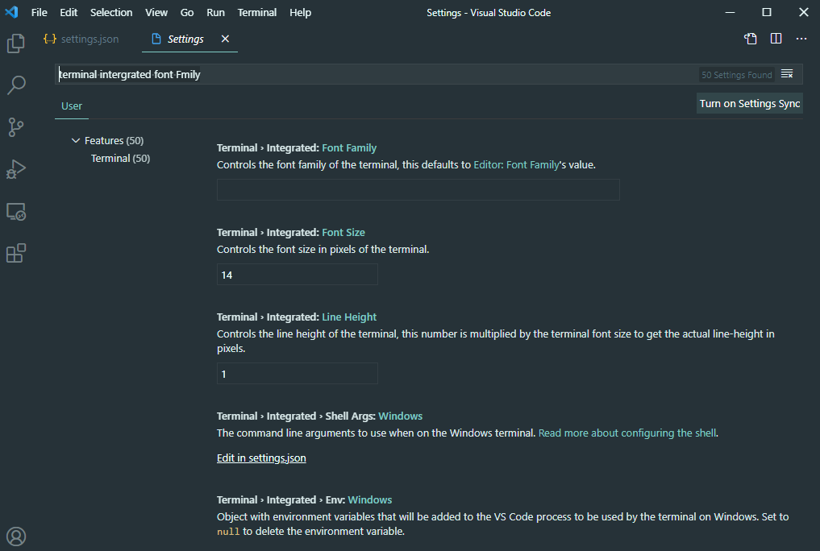Click the terminal Font Family input field
Image resolution: width=820 pixels, height=551 pixels.
click(x=418, y=189)
